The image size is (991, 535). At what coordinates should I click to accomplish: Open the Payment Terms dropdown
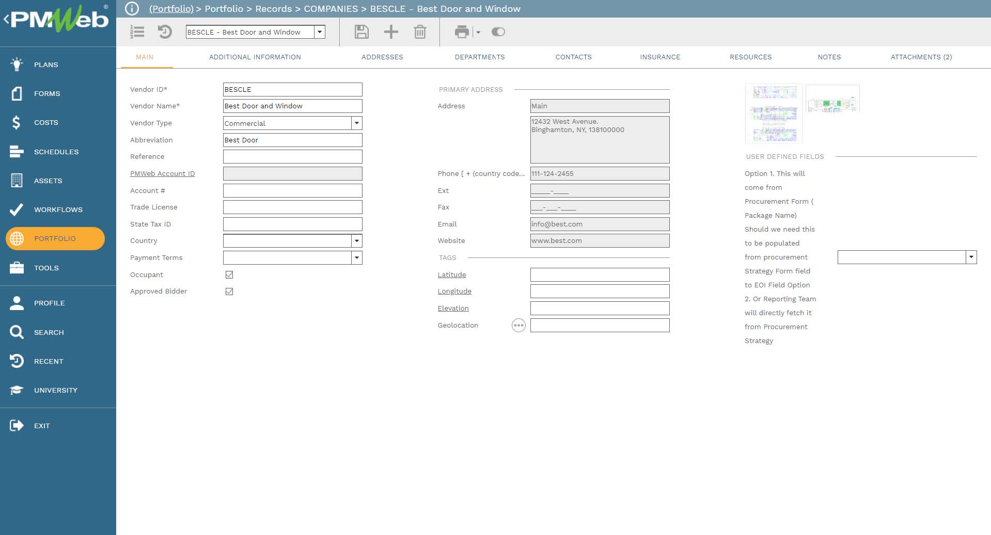[356, 257]
